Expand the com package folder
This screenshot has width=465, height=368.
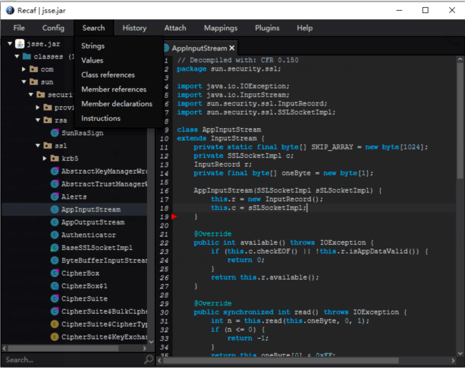(x=24, y=69)
